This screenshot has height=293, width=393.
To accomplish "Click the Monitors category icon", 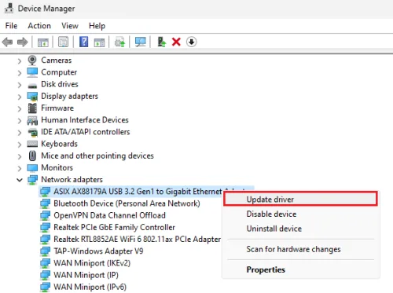I will pos(32,168).
